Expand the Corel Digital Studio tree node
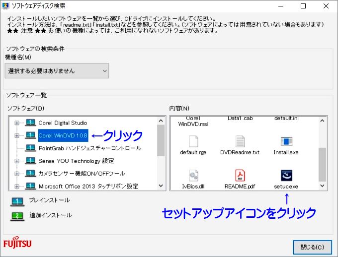Image resolution: width=338 pixels, height=257 pixels. (x=17, y=123)
